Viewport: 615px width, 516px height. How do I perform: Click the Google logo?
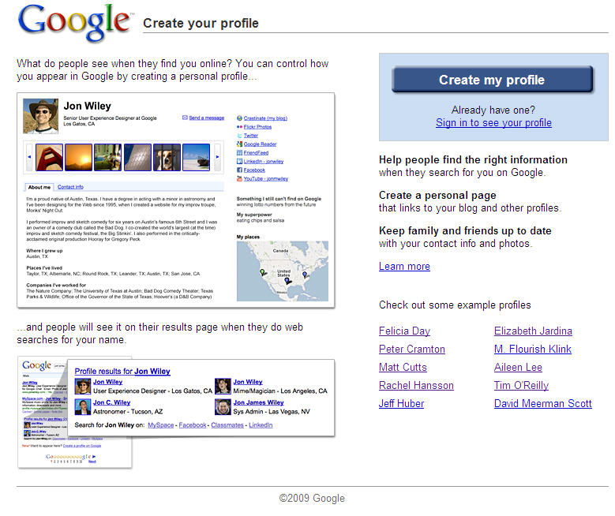coord(75,22)
